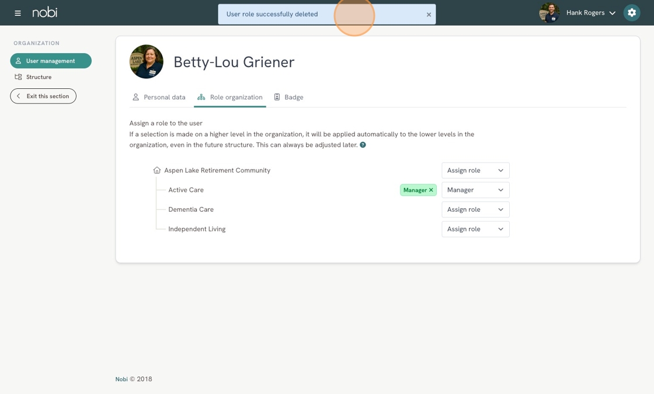The width and height of the screenshot is (654, 394).
Task: Click the help question mark icon
Action: tap(363, 145)
